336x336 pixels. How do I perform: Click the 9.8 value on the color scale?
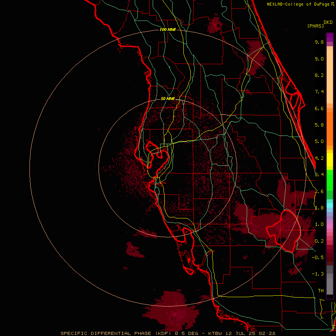[319, 42]
